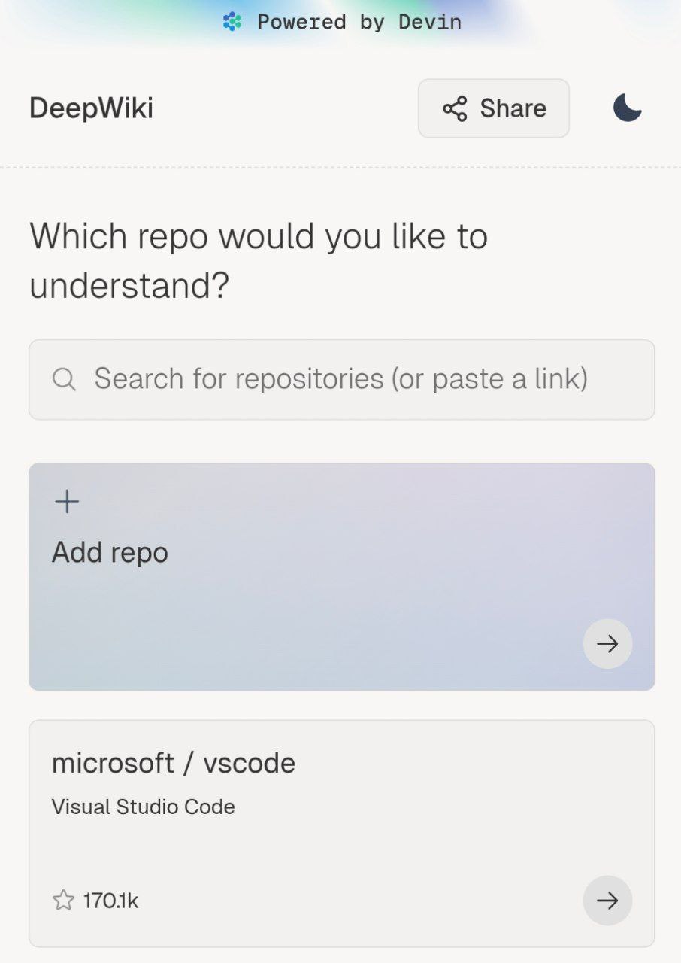Image resolution: width=681 pixels, height=963 pixels.
Task: Open the "Powered by Devin" link
Action: (x=359, y=22)
